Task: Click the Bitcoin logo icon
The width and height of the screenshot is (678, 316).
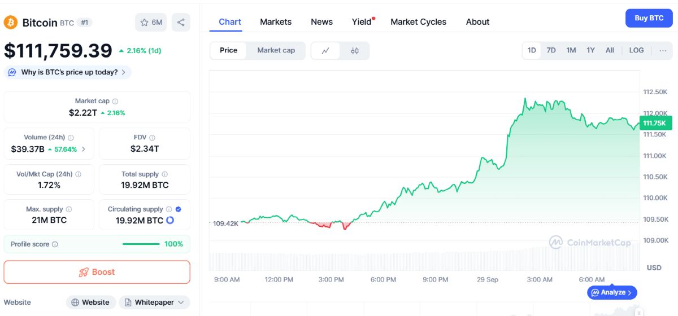Action: (x=11, y=23)
